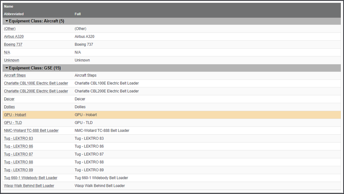Select the N/A equipment link
Image resolution: width=344 pixels, height=194 pixels.
click(7, 52)
